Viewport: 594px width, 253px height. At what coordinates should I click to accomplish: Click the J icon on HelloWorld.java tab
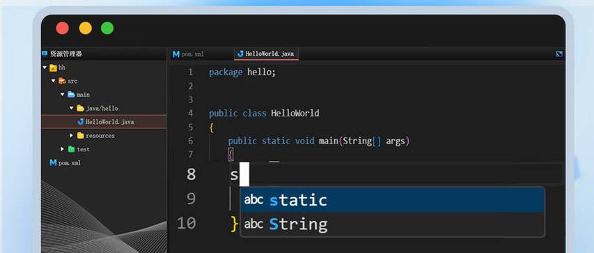(x=240, y=54)
